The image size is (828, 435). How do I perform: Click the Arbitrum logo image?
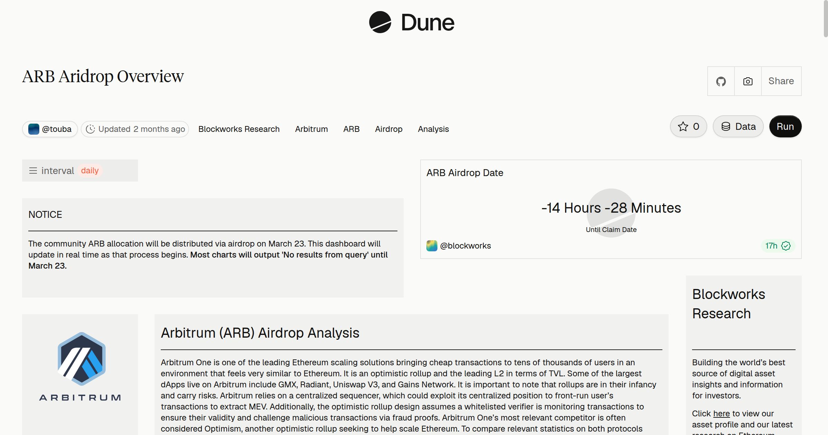(80, 367)
